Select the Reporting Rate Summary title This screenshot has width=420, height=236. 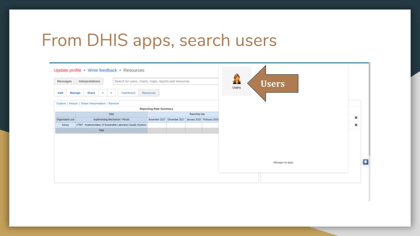pos(156,109)
